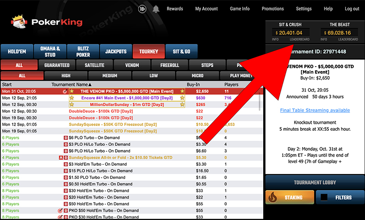The image size is (365, 220).
Task: Click the 18+ age restriction badge
Action: 142,9
